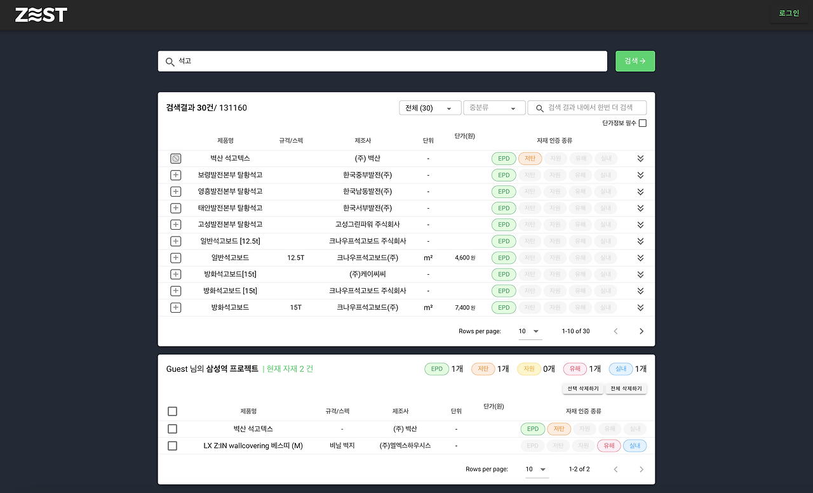The image size is (813, 493).
Task: Enable the 단가정보 필수 checkbox
Action: point(642,122)
